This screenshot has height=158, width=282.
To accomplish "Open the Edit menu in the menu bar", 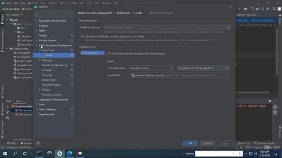I will 16,3.
